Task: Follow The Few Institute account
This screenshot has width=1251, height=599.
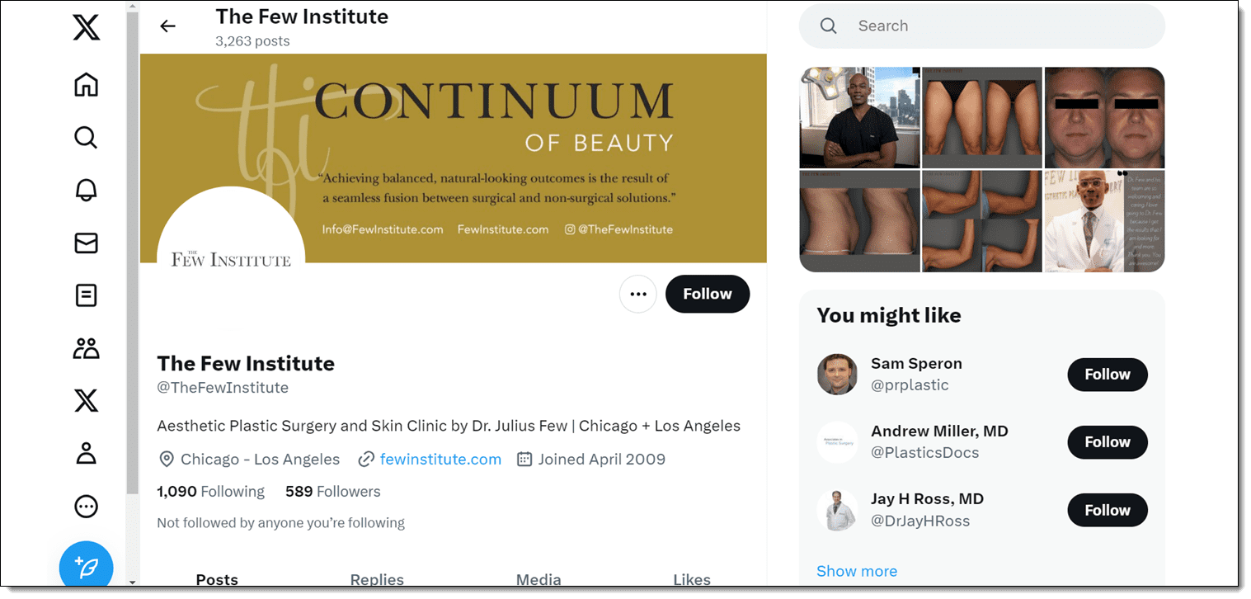Action: pos(707,294)
